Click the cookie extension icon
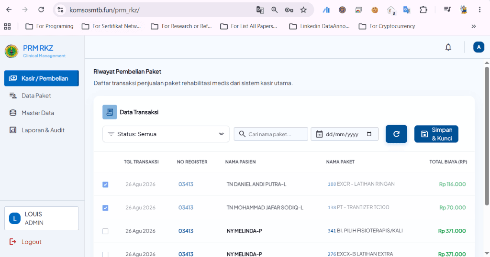 (x=374, y=10)
